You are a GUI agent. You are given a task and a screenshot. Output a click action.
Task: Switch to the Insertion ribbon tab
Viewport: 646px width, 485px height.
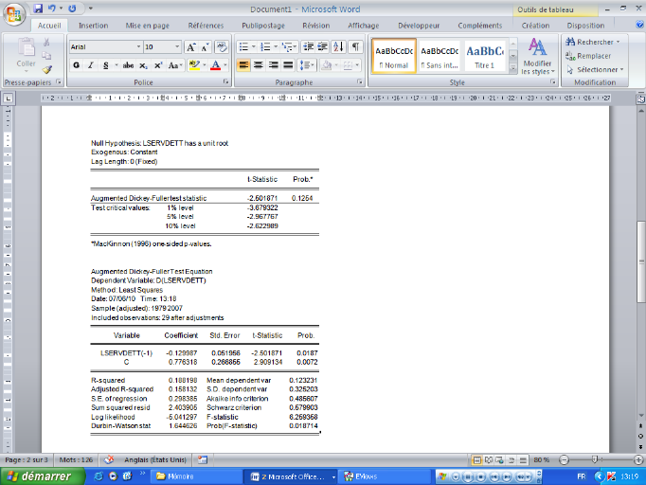93,26
